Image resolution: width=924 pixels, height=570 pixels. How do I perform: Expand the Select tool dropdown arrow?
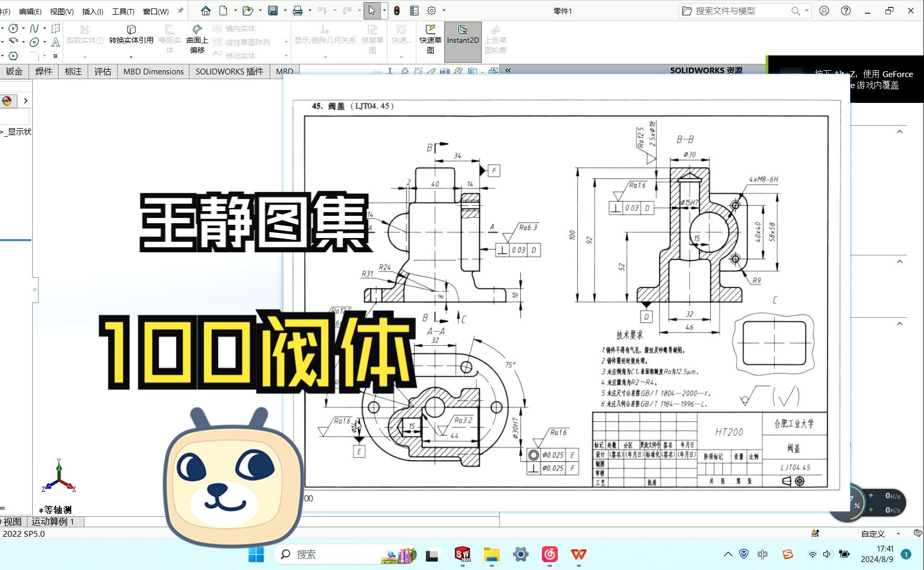[x=384, y=11]
